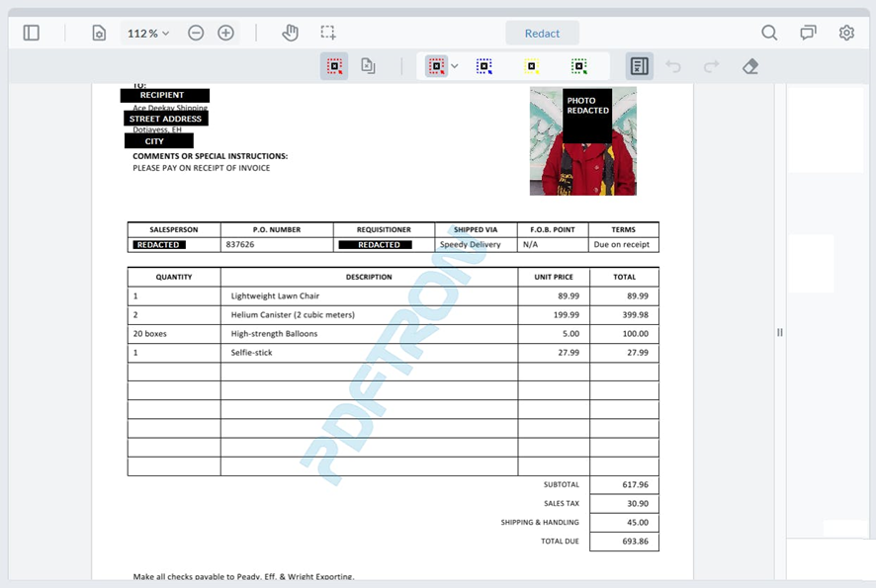The height and width of the screenshot is (588, 876).
Task: Select the red redaction rectangle tool
Action: pos(334,66)
